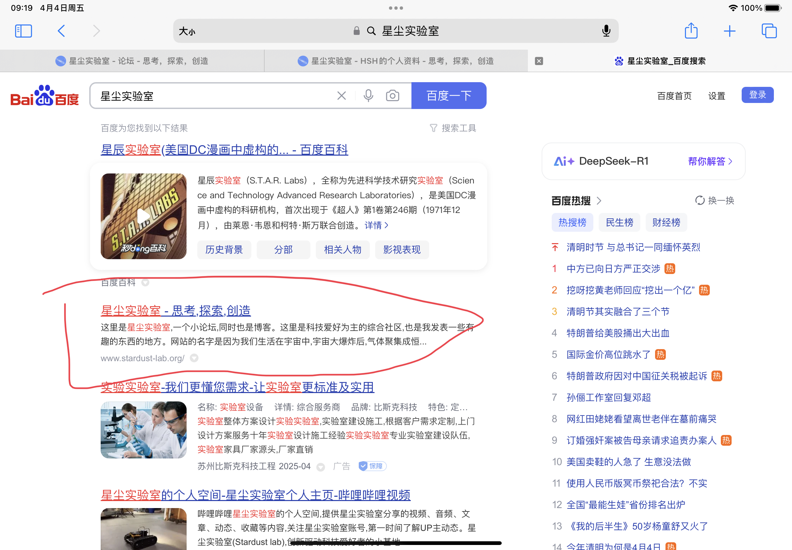Click the 搜索工具 filter icon

pyautogui.click(x=433, y=128)
